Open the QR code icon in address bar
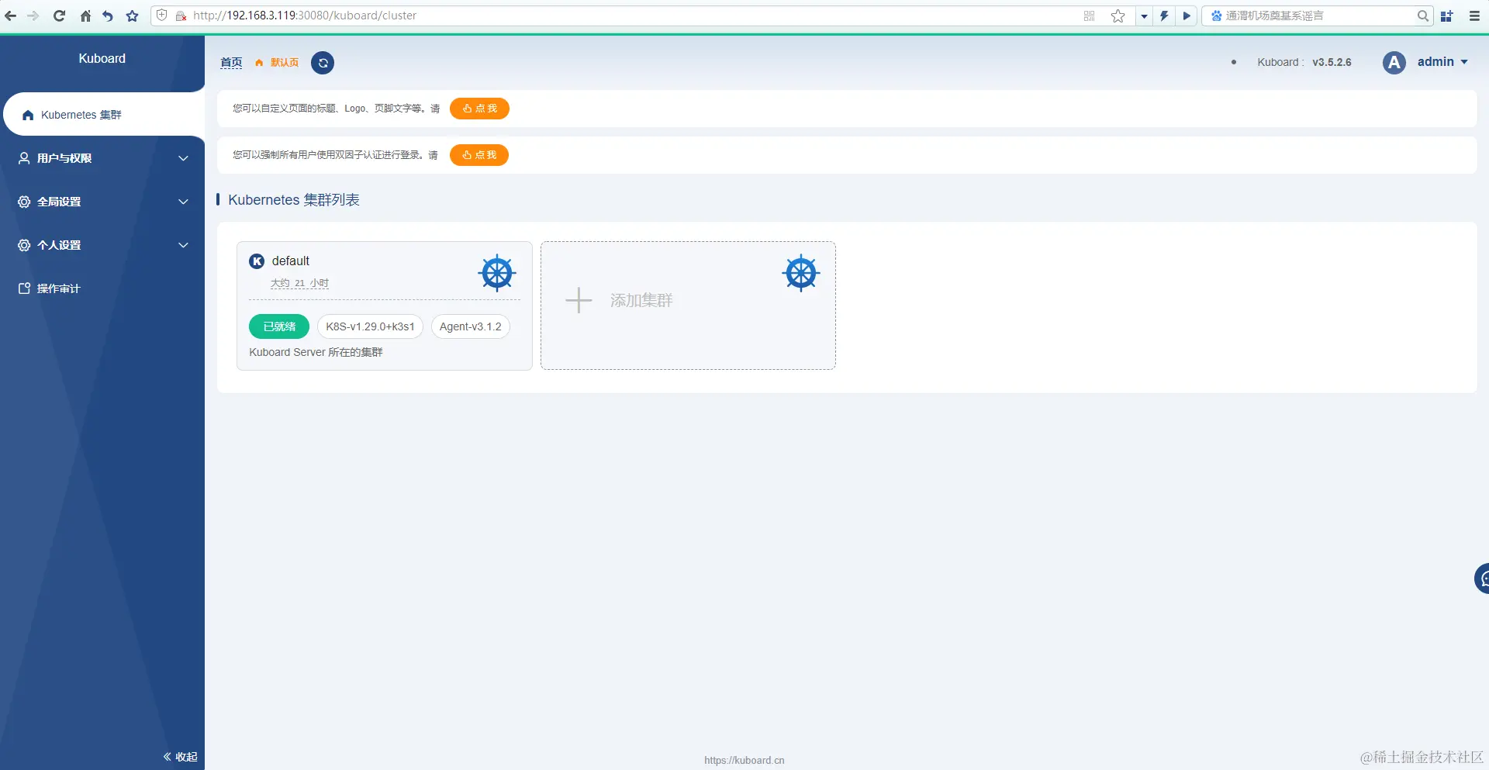Screen dimensions: 1489x770 [1089, 16]
